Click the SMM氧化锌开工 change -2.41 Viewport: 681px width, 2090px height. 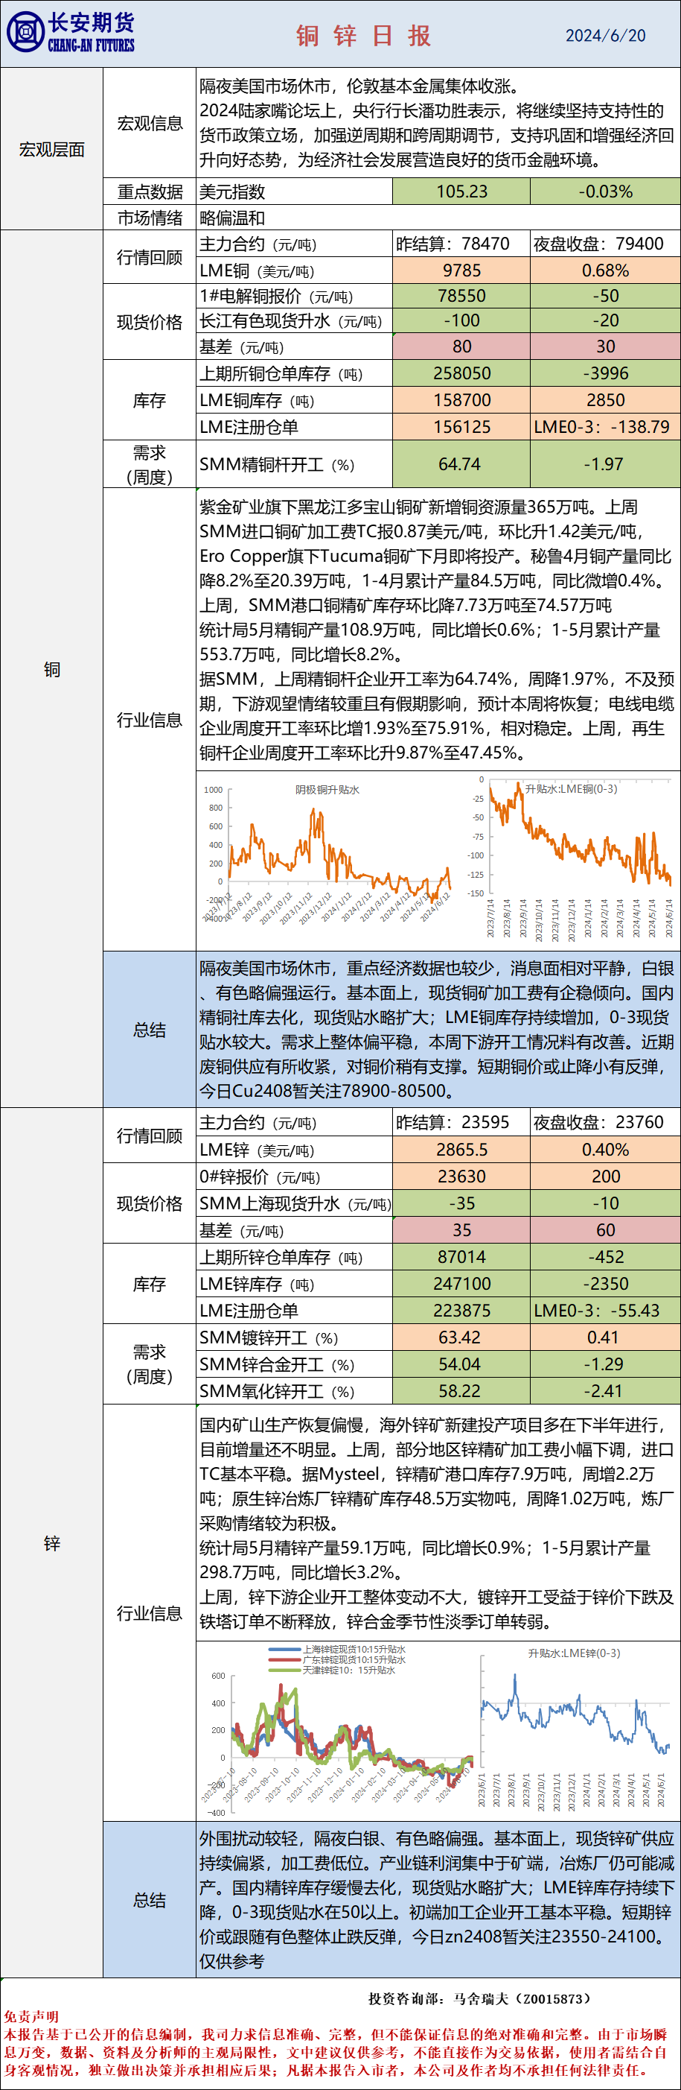(x=606, y=1390)
